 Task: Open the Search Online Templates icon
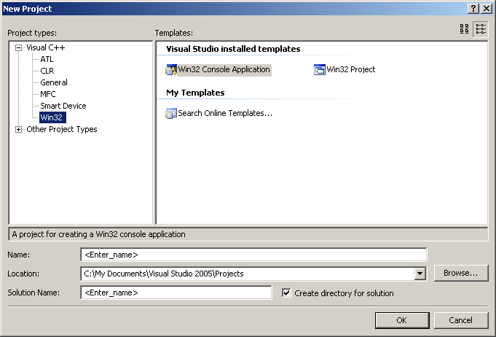[171, 113]
